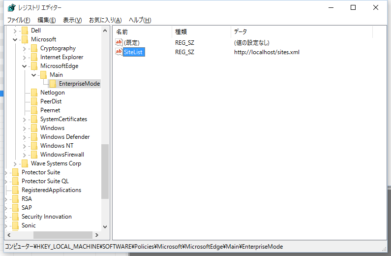Screen dimensions: 391x256
Task: Click the Protector Suite QL folder icon
Action: 15,181
